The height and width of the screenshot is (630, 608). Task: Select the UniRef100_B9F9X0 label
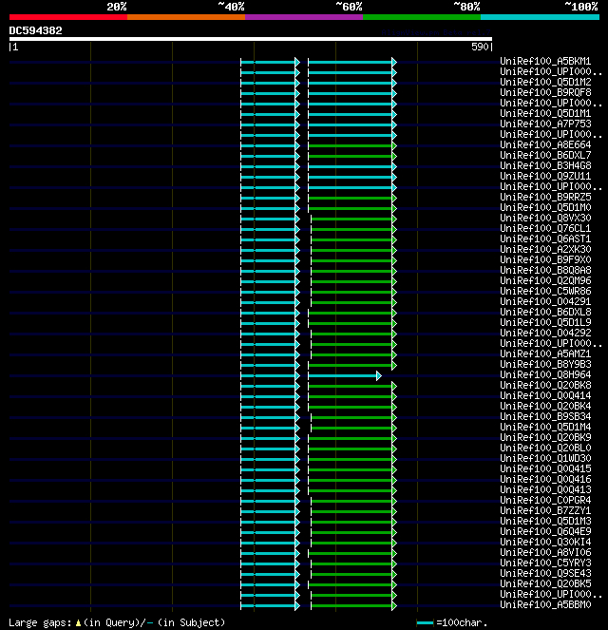click(545, 259)
